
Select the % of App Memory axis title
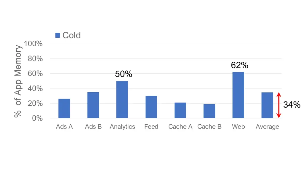click(18, 81)
